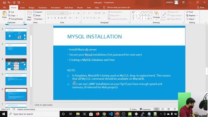Viewport: 208px width, 117px height.
Task: Toggle text Shadow formatting
Action: coord(58,18)
